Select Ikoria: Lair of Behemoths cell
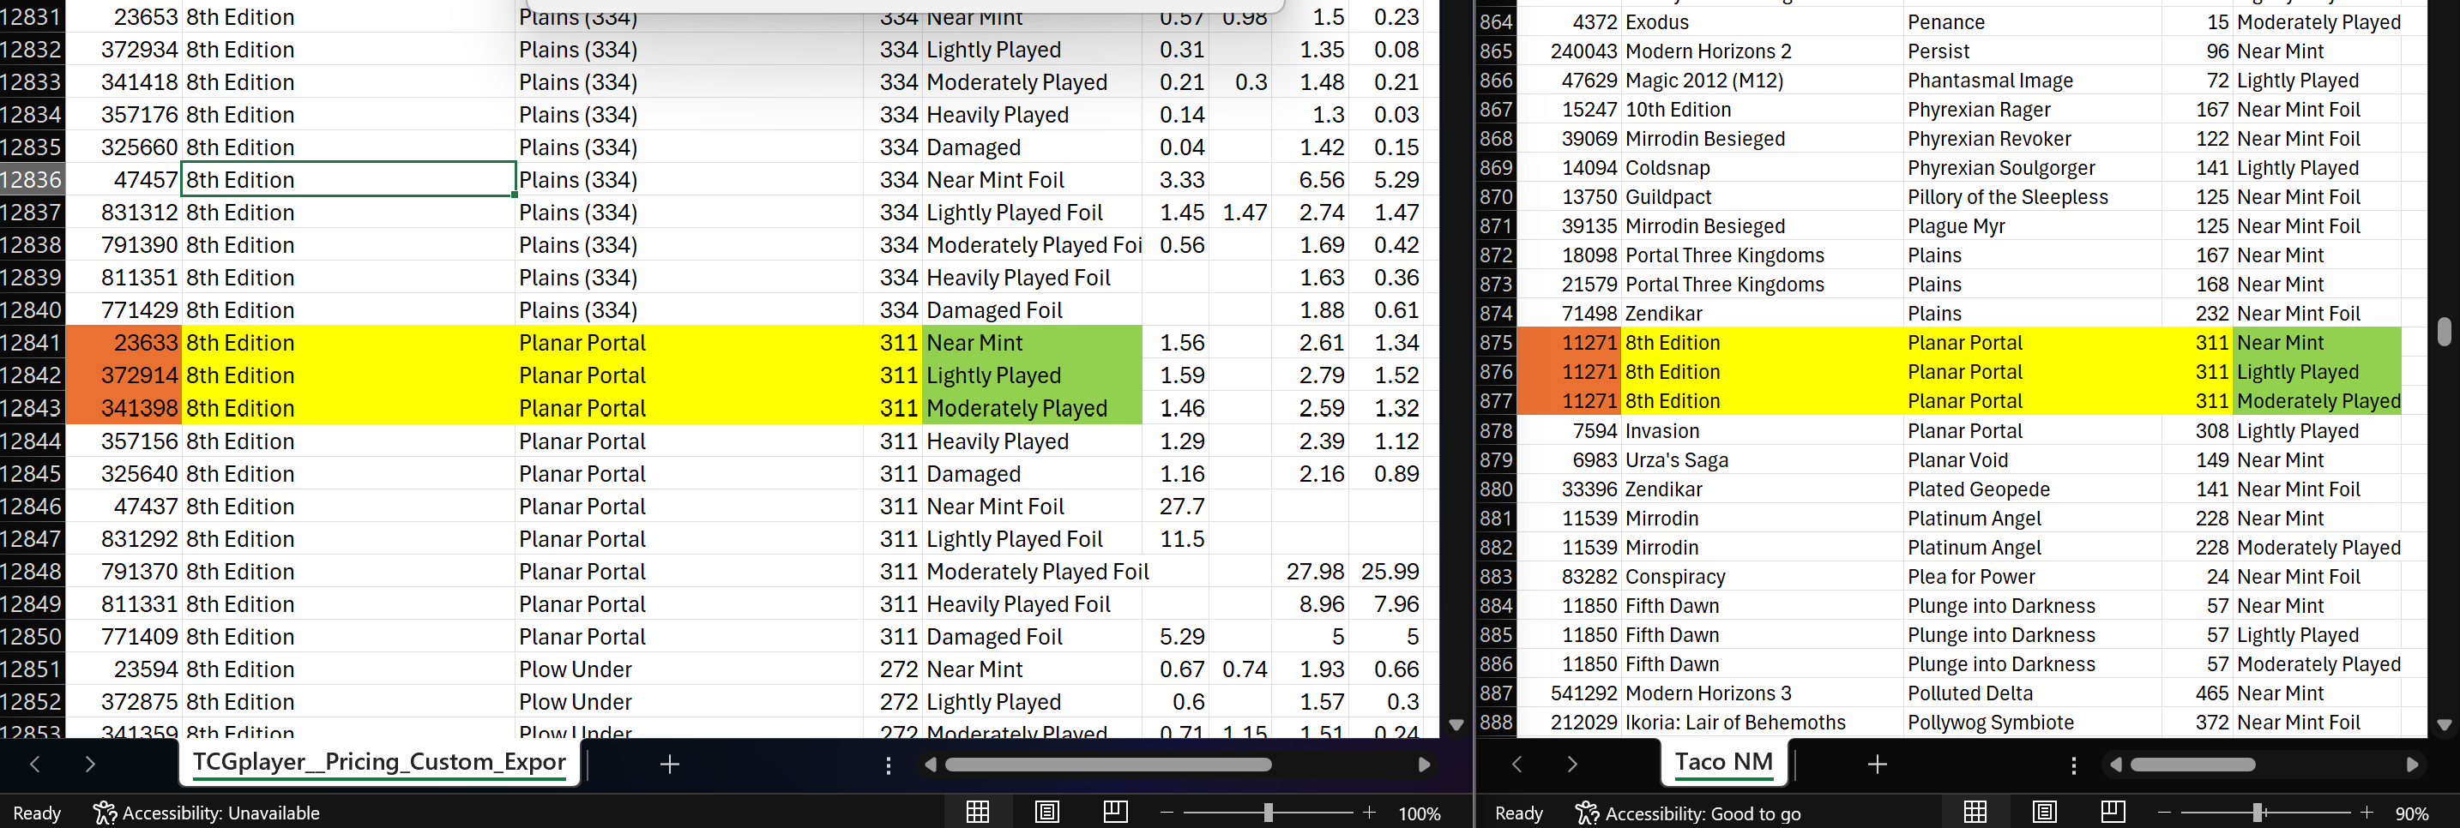 [x=1762, y=722]
